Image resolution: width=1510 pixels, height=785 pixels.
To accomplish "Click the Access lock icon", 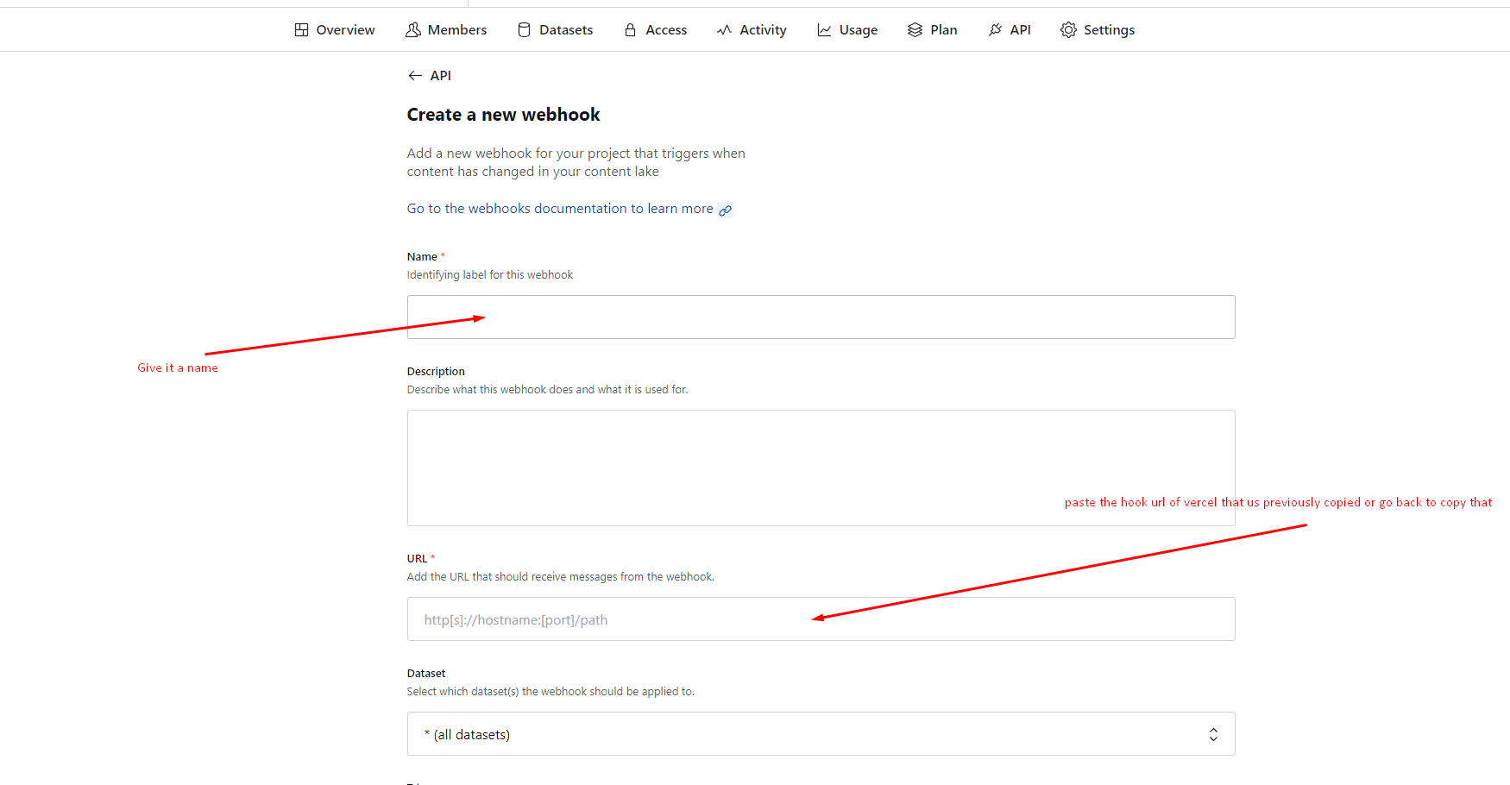I will [x=631, y=30].
